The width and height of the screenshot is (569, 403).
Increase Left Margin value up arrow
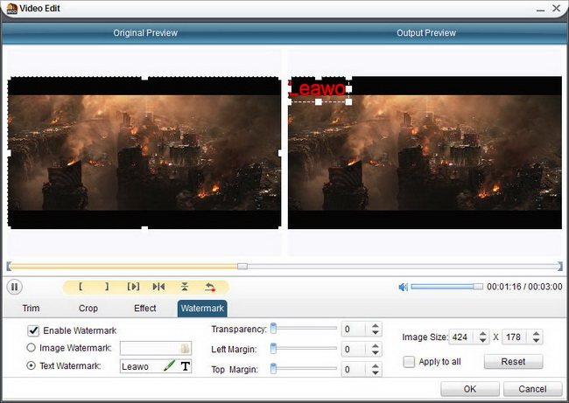(x=376, y=345)
